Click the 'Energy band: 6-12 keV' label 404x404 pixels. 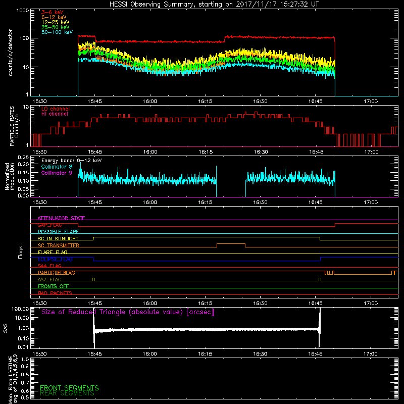[x=72, y=161]
